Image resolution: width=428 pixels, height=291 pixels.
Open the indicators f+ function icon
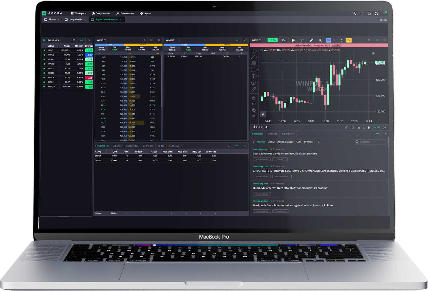pos(302,40)
